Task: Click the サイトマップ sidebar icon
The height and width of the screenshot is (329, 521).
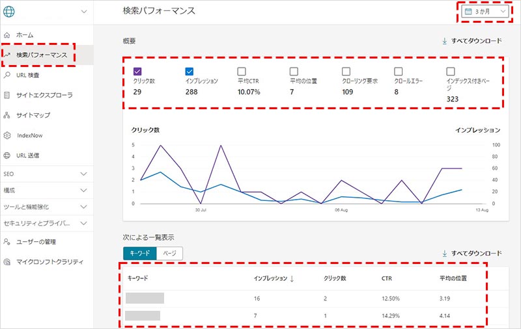Action: click(x=7, y=115)
